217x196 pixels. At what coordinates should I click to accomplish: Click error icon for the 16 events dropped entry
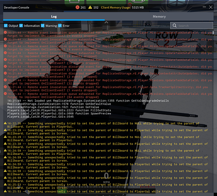5,60
